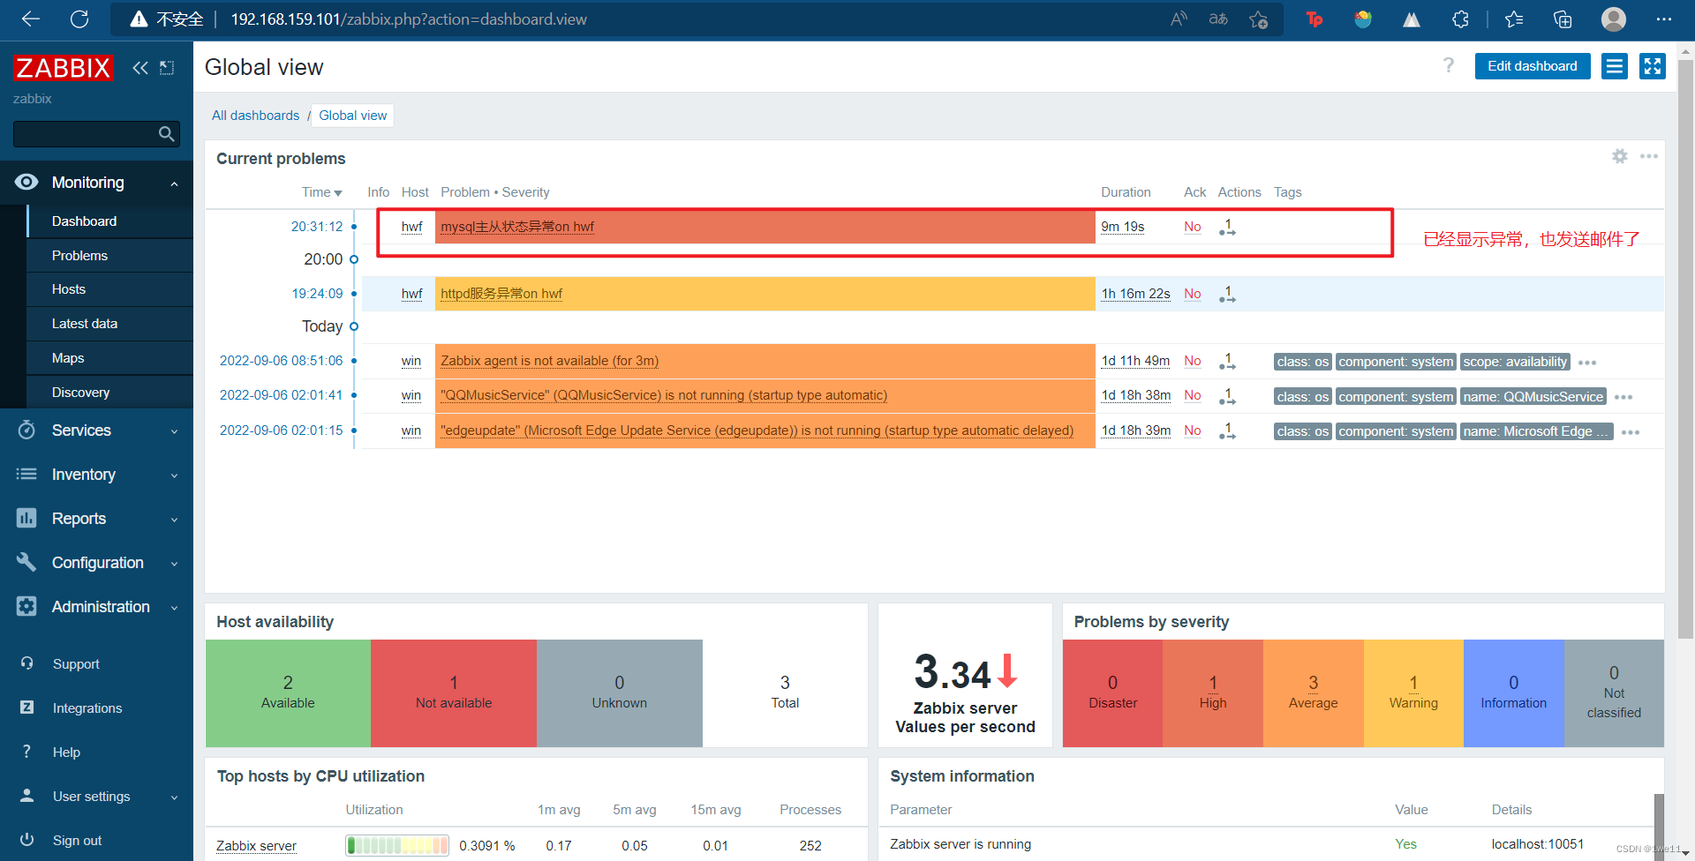Open the browser three-dot settings menu
Viewport: 1695px width, 861px height.
coord(1663,19)
